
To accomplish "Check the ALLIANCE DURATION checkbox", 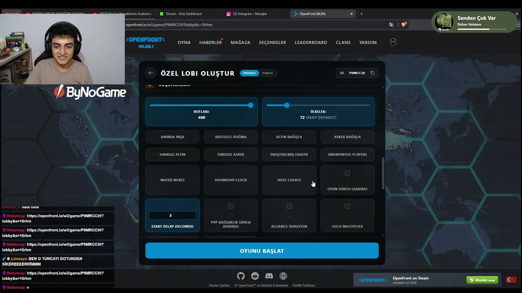I will [x=289, y=206].
